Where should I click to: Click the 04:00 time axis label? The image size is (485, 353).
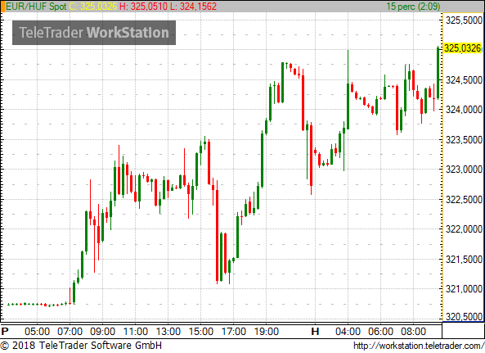[x=348, y=332]
